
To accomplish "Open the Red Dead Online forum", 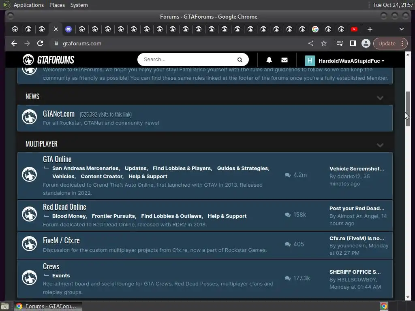I will click(64, 207).
